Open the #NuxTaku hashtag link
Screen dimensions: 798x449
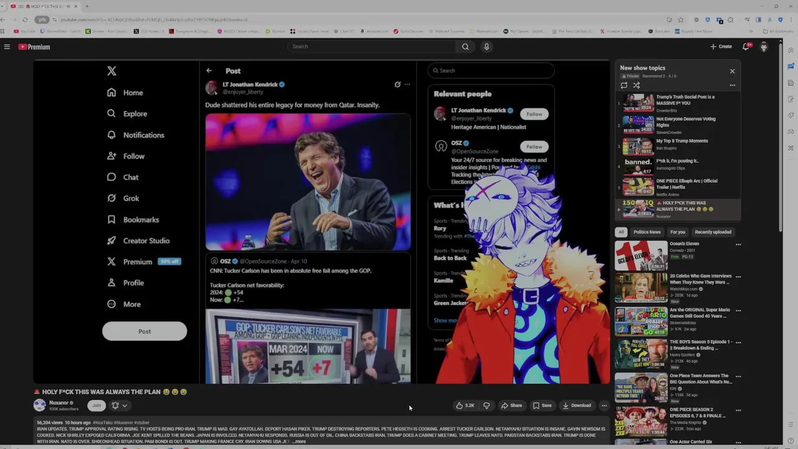(103, 423)
